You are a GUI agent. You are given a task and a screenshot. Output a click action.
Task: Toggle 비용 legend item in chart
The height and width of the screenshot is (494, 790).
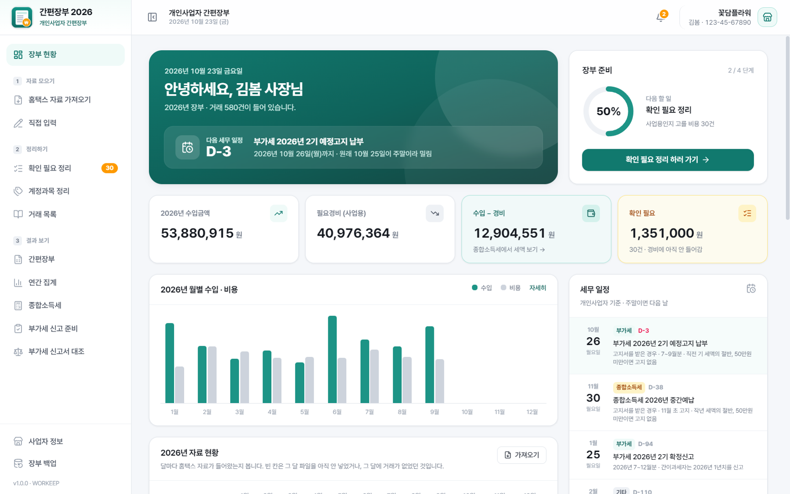[511, 288]
